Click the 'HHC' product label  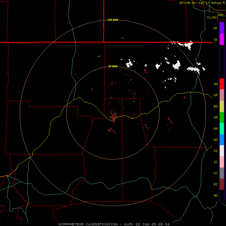(220, 15)
